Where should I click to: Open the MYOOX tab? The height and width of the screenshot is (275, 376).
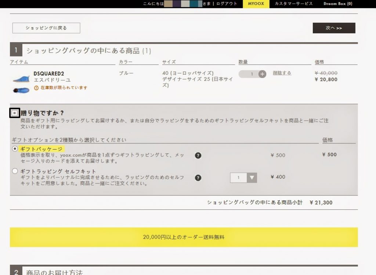pyautogui.click(x=256, y=4)
